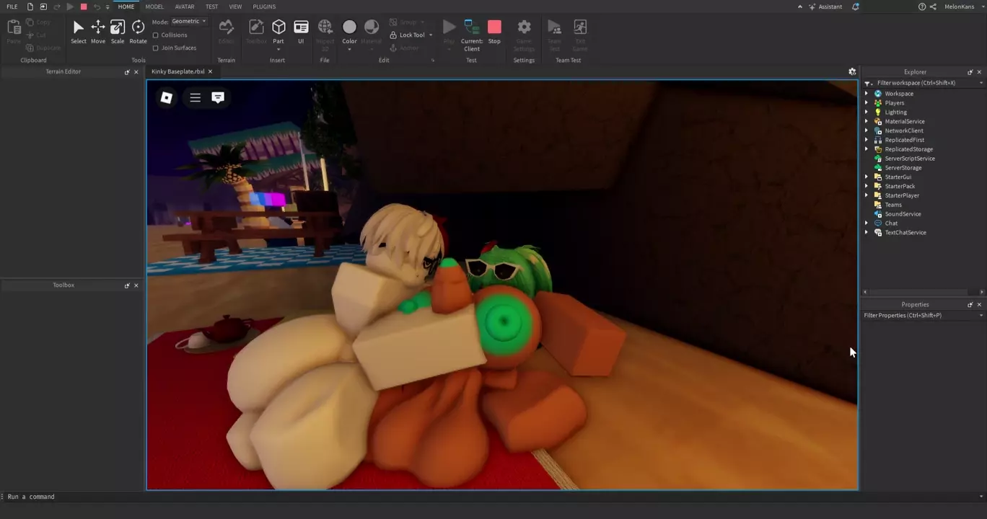The image size is (987, 519).
Task: Enable the Collisions checkbox
Action: click(x=156, y=35)
